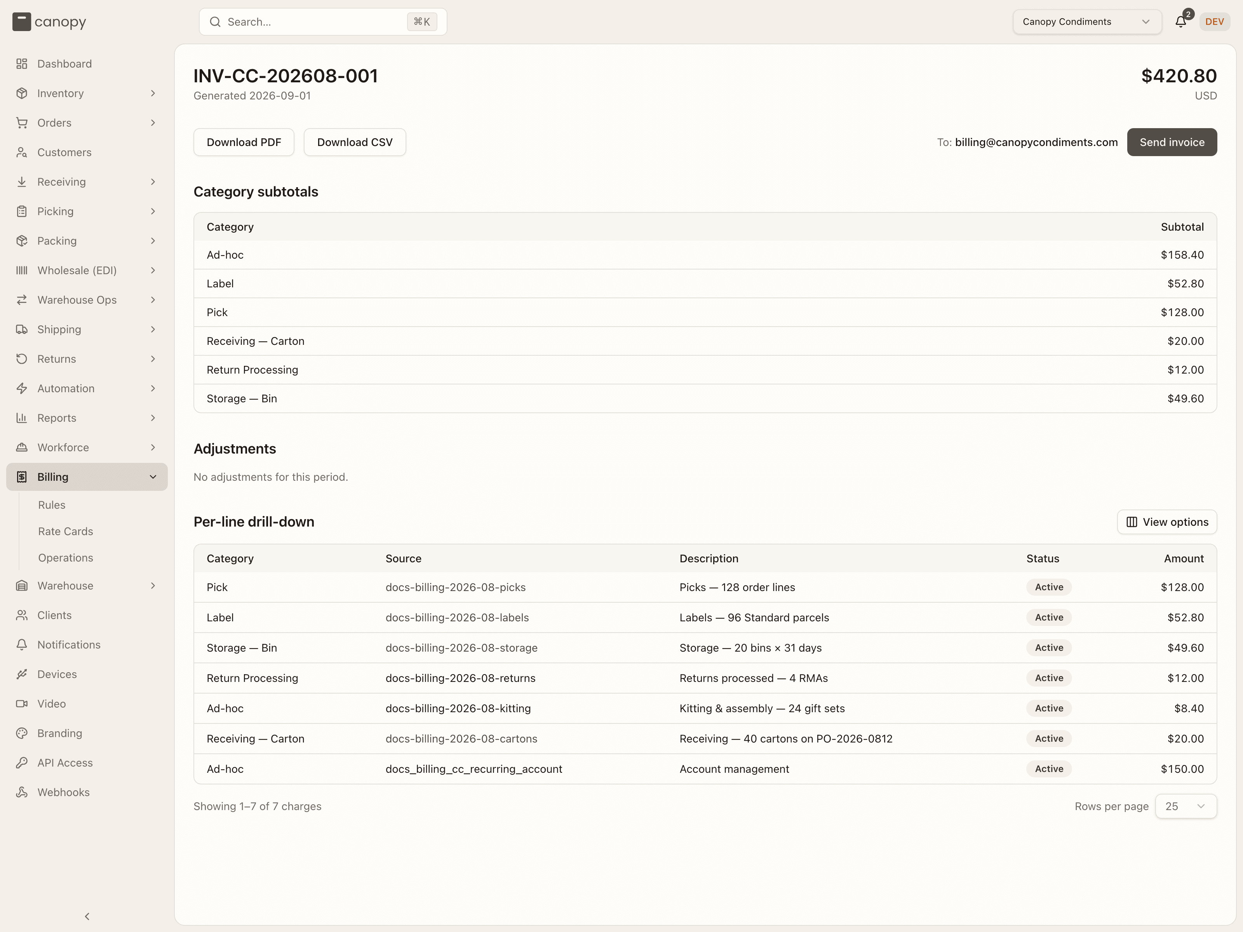Click source docs-billing-2026-08-picks
The width and height of the screenshot is (1243, 932).
click(x=456, y=587)
